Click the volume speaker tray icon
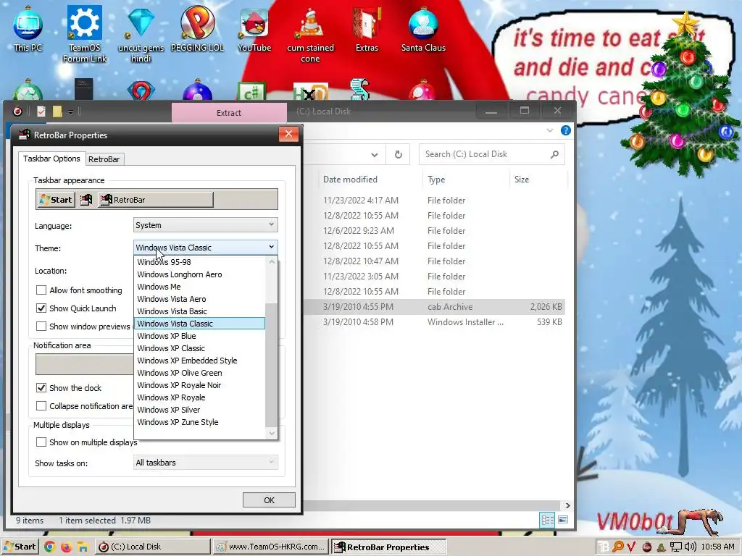Viewport: 742px width, 556px height. tap(690, 547)
